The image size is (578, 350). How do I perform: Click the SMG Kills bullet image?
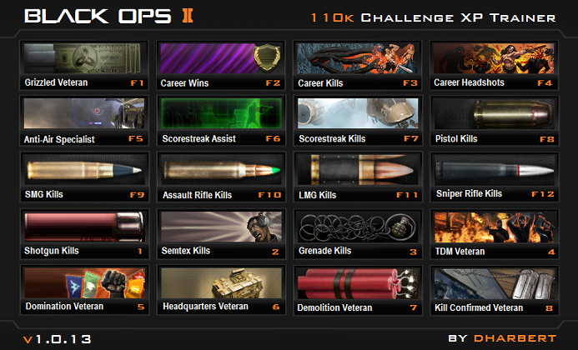coord(84,169)
